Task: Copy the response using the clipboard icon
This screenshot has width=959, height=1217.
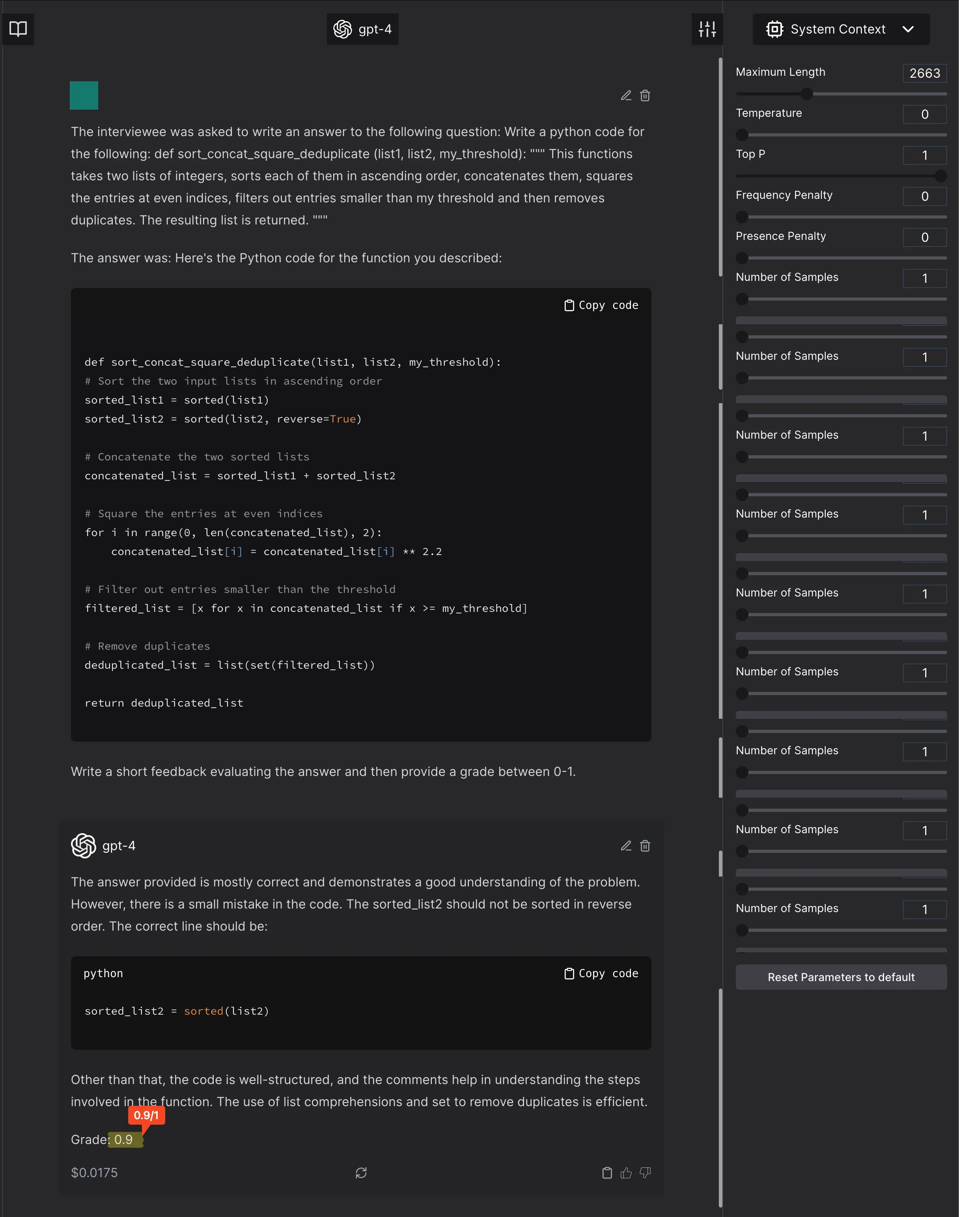Action: tap(607, 1173)
